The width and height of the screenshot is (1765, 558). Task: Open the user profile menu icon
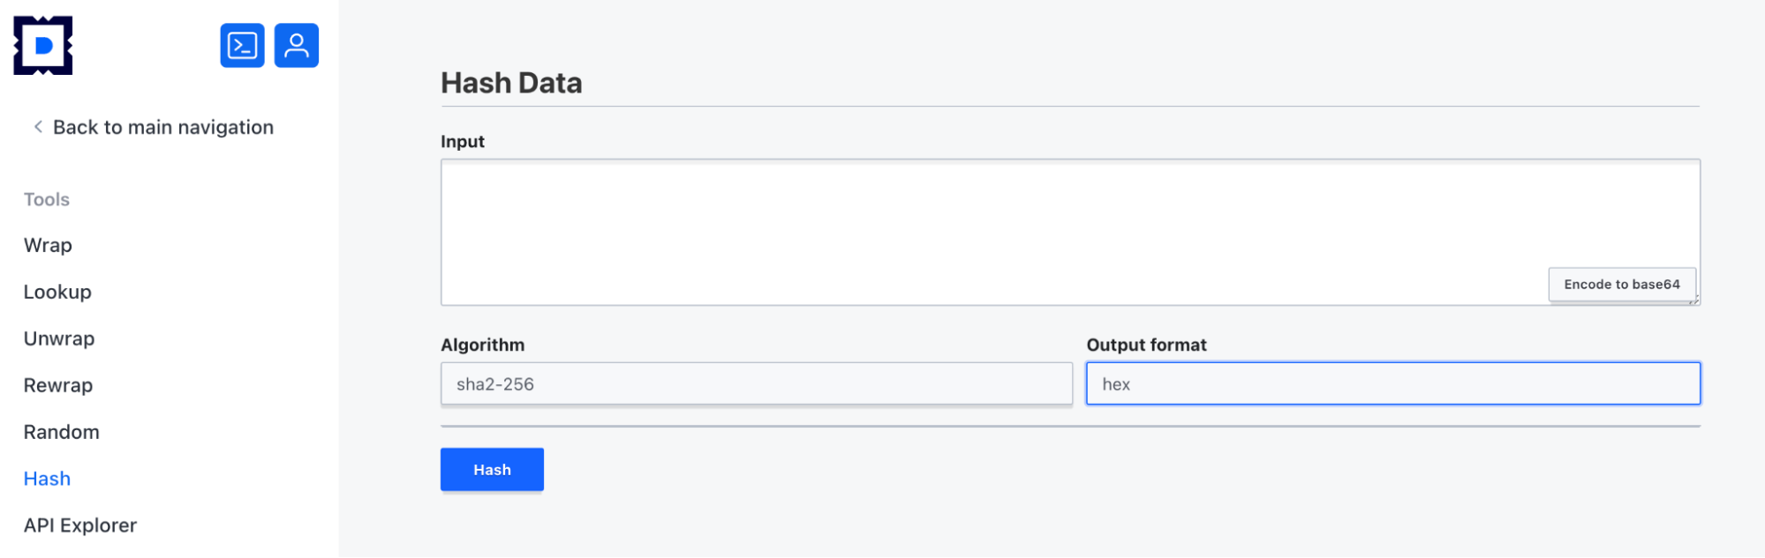297,46
